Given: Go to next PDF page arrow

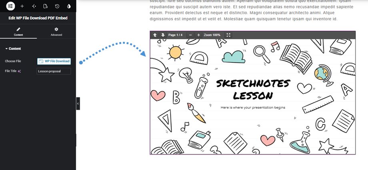Looking at the screenshot, I should click(x=163, y=35).
